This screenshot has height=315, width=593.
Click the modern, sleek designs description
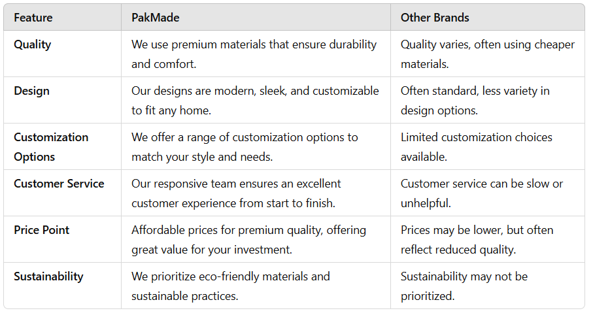point(255,101)
